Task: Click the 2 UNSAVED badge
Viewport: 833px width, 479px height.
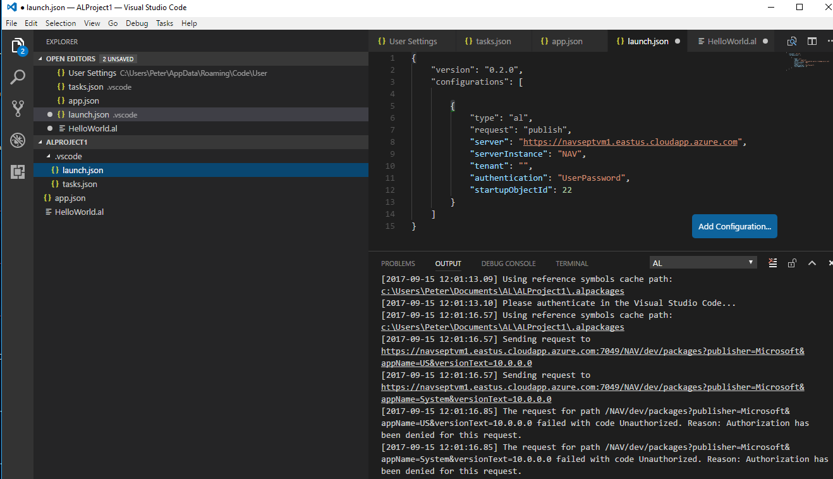Action: coord(118,59)
